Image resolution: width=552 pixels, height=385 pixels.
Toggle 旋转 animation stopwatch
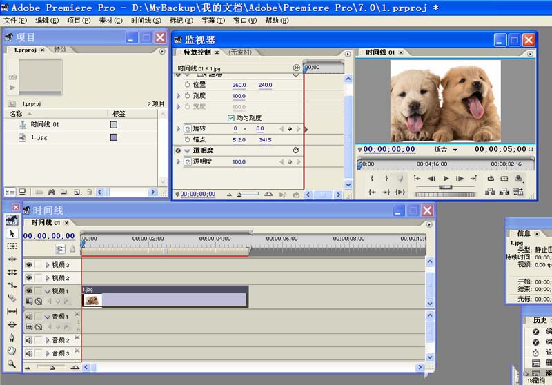pos(188,129)
